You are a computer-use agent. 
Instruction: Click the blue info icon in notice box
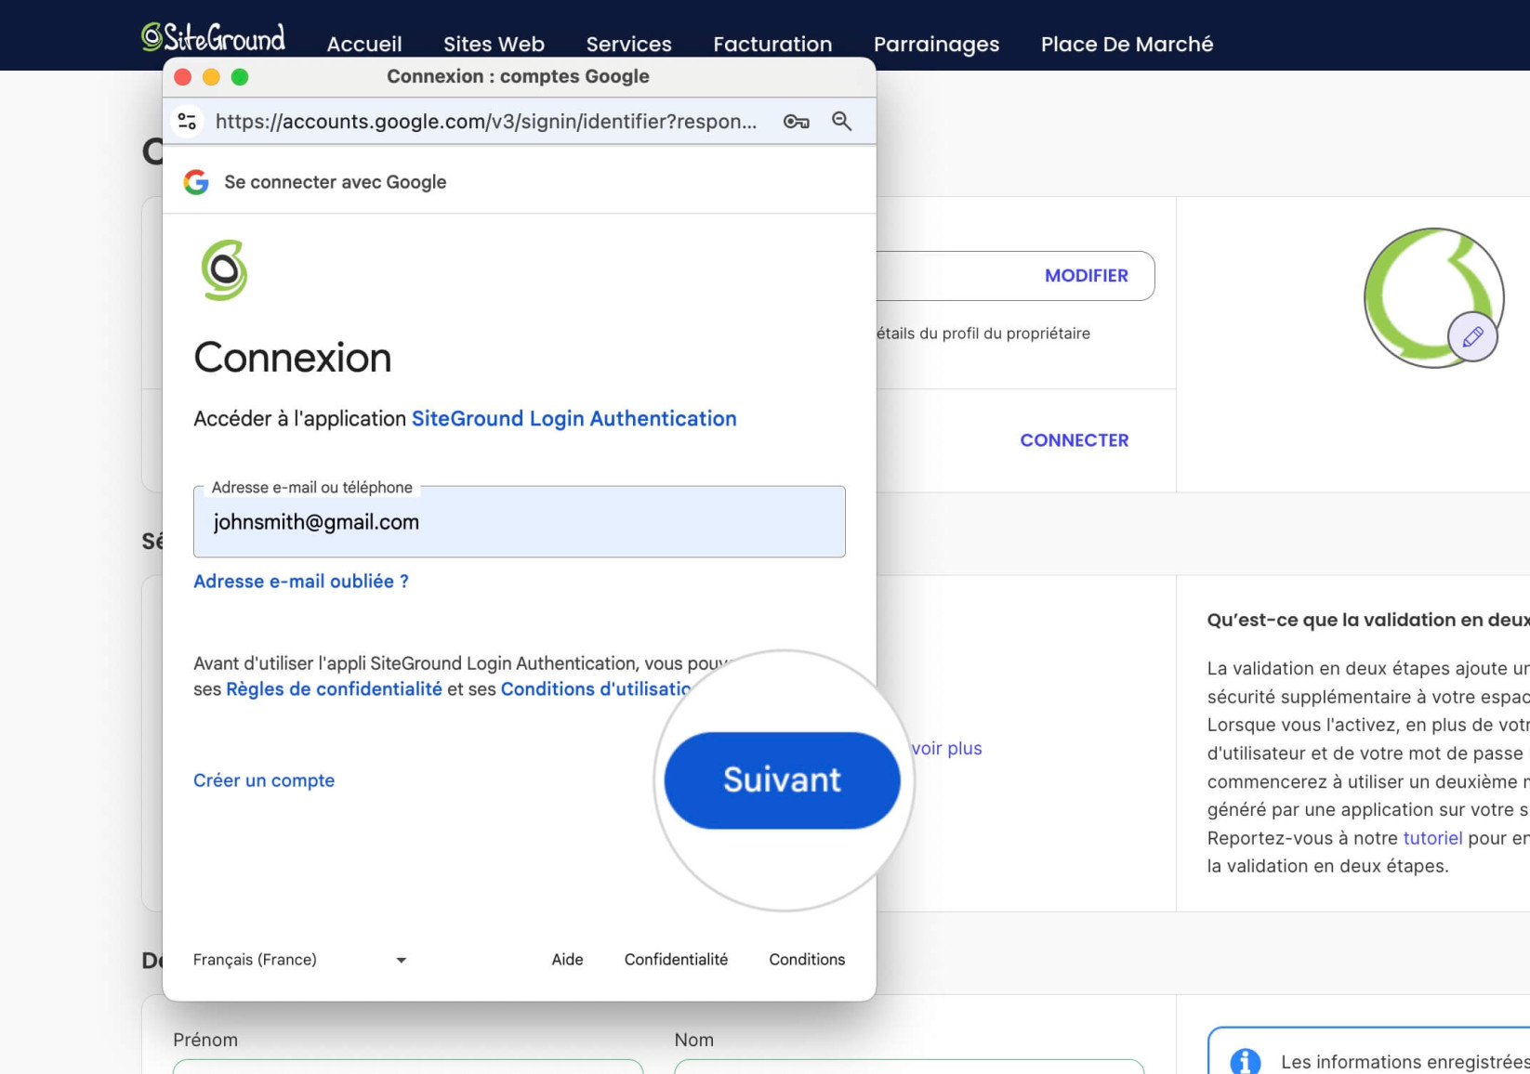tap(1245, 1061)
